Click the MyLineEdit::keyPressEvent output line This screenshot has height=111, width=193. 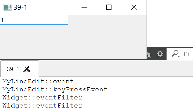(x=55, y=89)
